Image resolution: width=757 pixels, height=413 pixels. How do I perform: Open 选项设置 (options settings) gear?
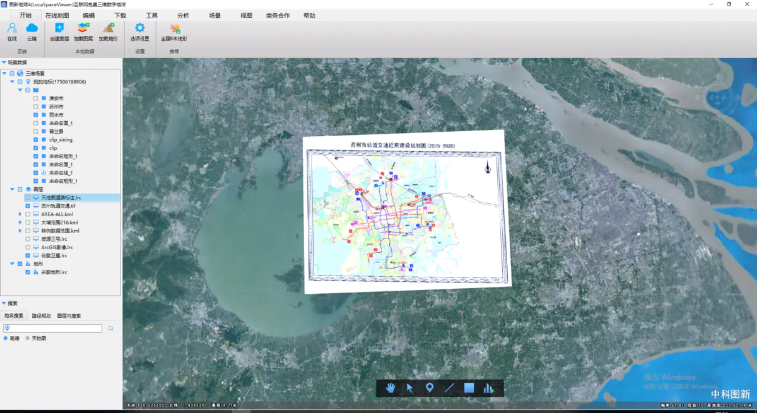(x=140, y=28)
